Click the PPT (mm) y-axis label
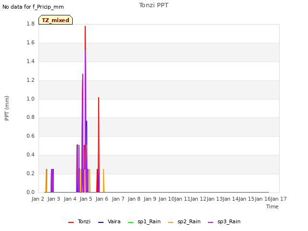The width and height of the screenshot is (308, 231). click(x=7, y=108)
